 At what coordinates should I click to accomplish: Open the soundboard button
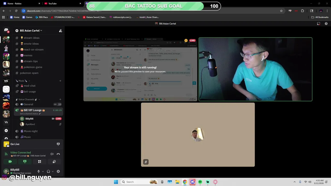pyautogui.click(x=54, y=161)
